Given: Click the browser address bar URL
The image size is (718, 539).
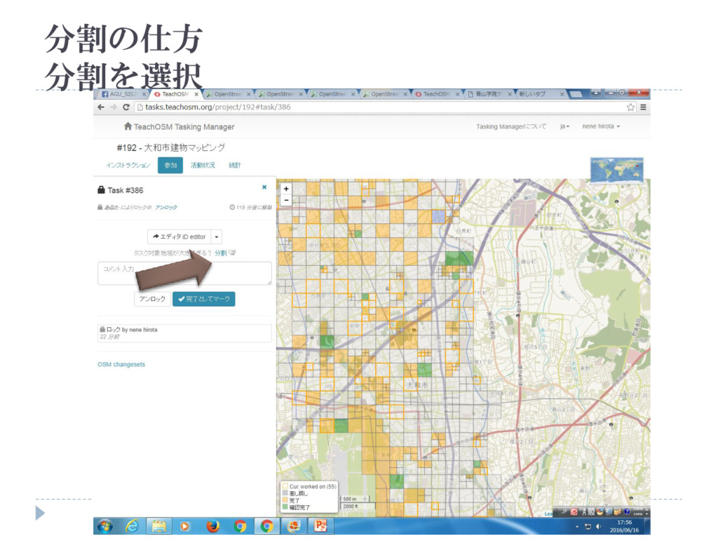Looking at the screenshot, I should (218, 107).
